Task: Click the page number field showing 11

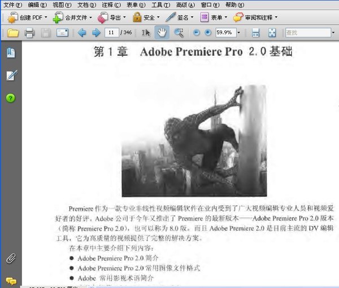Action: click(x=111, y=33)
